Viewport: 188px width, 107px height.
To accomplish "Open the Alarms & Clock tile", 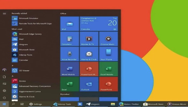I will 89,54.
